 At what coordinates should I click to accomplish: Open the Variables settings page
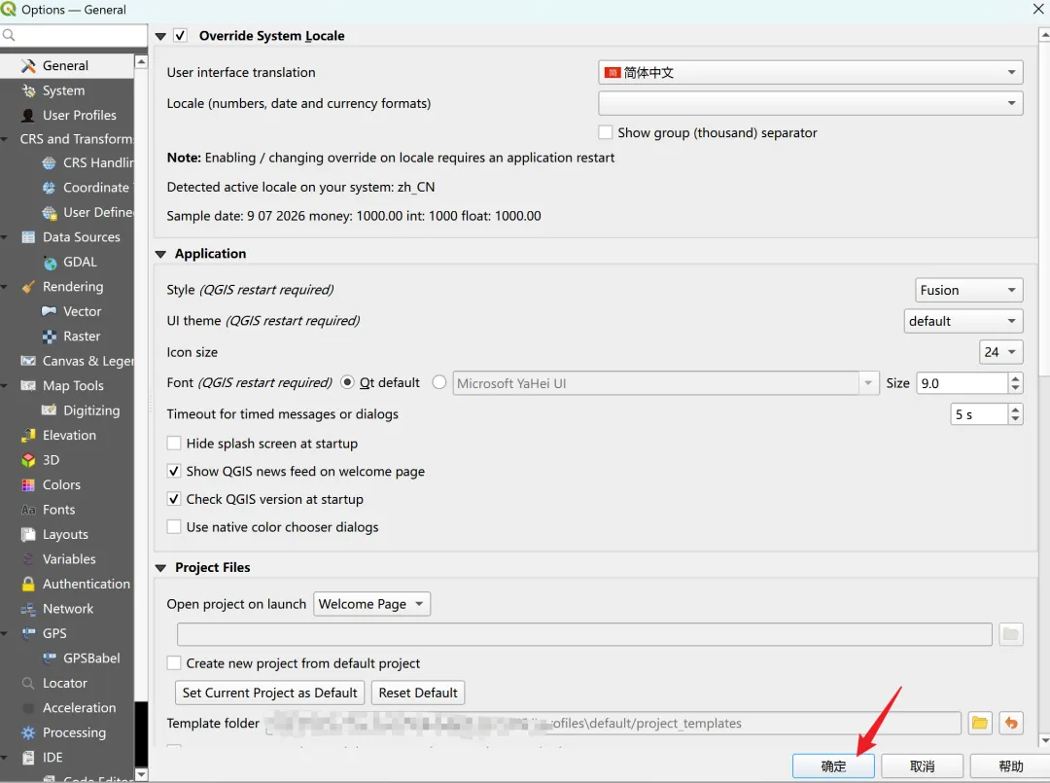(x=69, y=559)
